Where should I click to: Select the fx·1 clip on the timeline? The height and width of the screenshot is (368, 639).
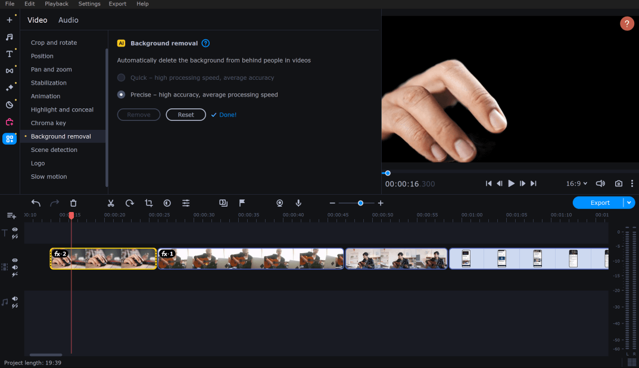click(250, 258)
